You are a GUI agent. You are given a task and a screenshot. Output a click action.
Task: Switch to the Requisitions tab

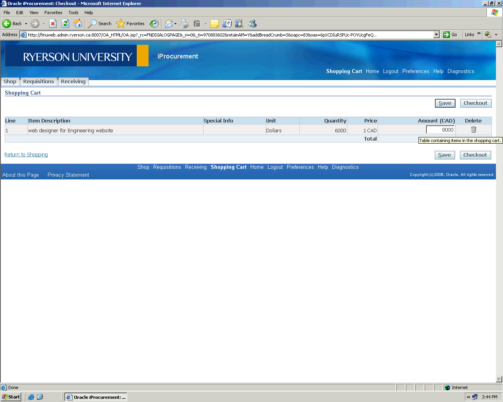[x=39, y=82]
